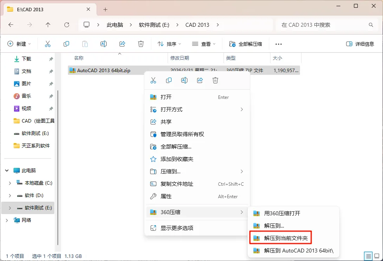Viewport: 383px width, 261px height.
Task: Choose 复制文件地址 menu entry
Action: tap(197, 184)
